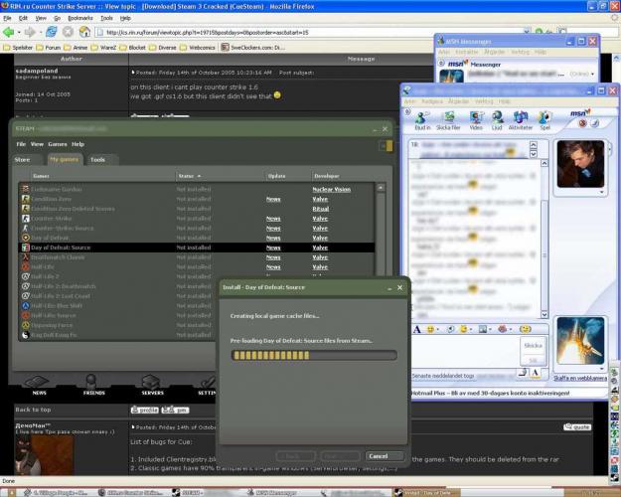Viewport: 621px width, 497px height.
Task: Open the Steam Friends bottom icon
Action: [94, 384]
